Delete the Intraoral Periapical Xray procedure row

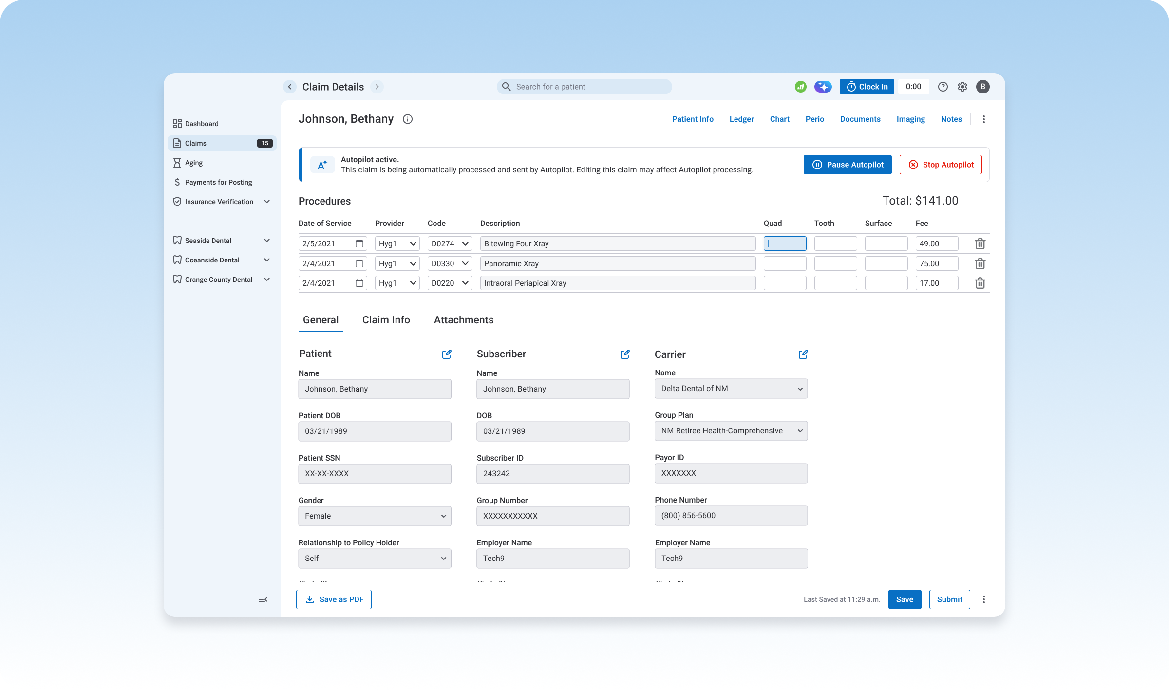pyautogui.click(x=980, y=283)
